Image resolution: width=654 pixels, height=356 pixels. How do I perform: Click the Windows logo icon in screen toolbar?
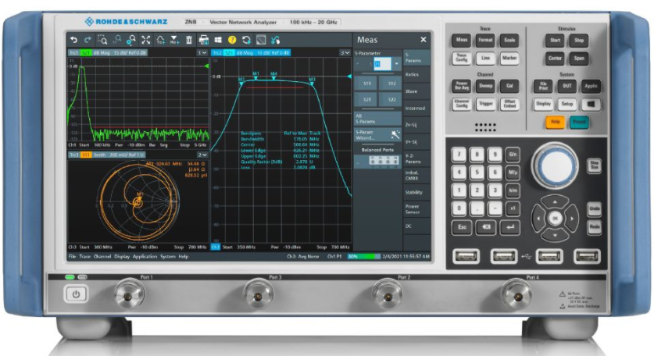point(218,40)
